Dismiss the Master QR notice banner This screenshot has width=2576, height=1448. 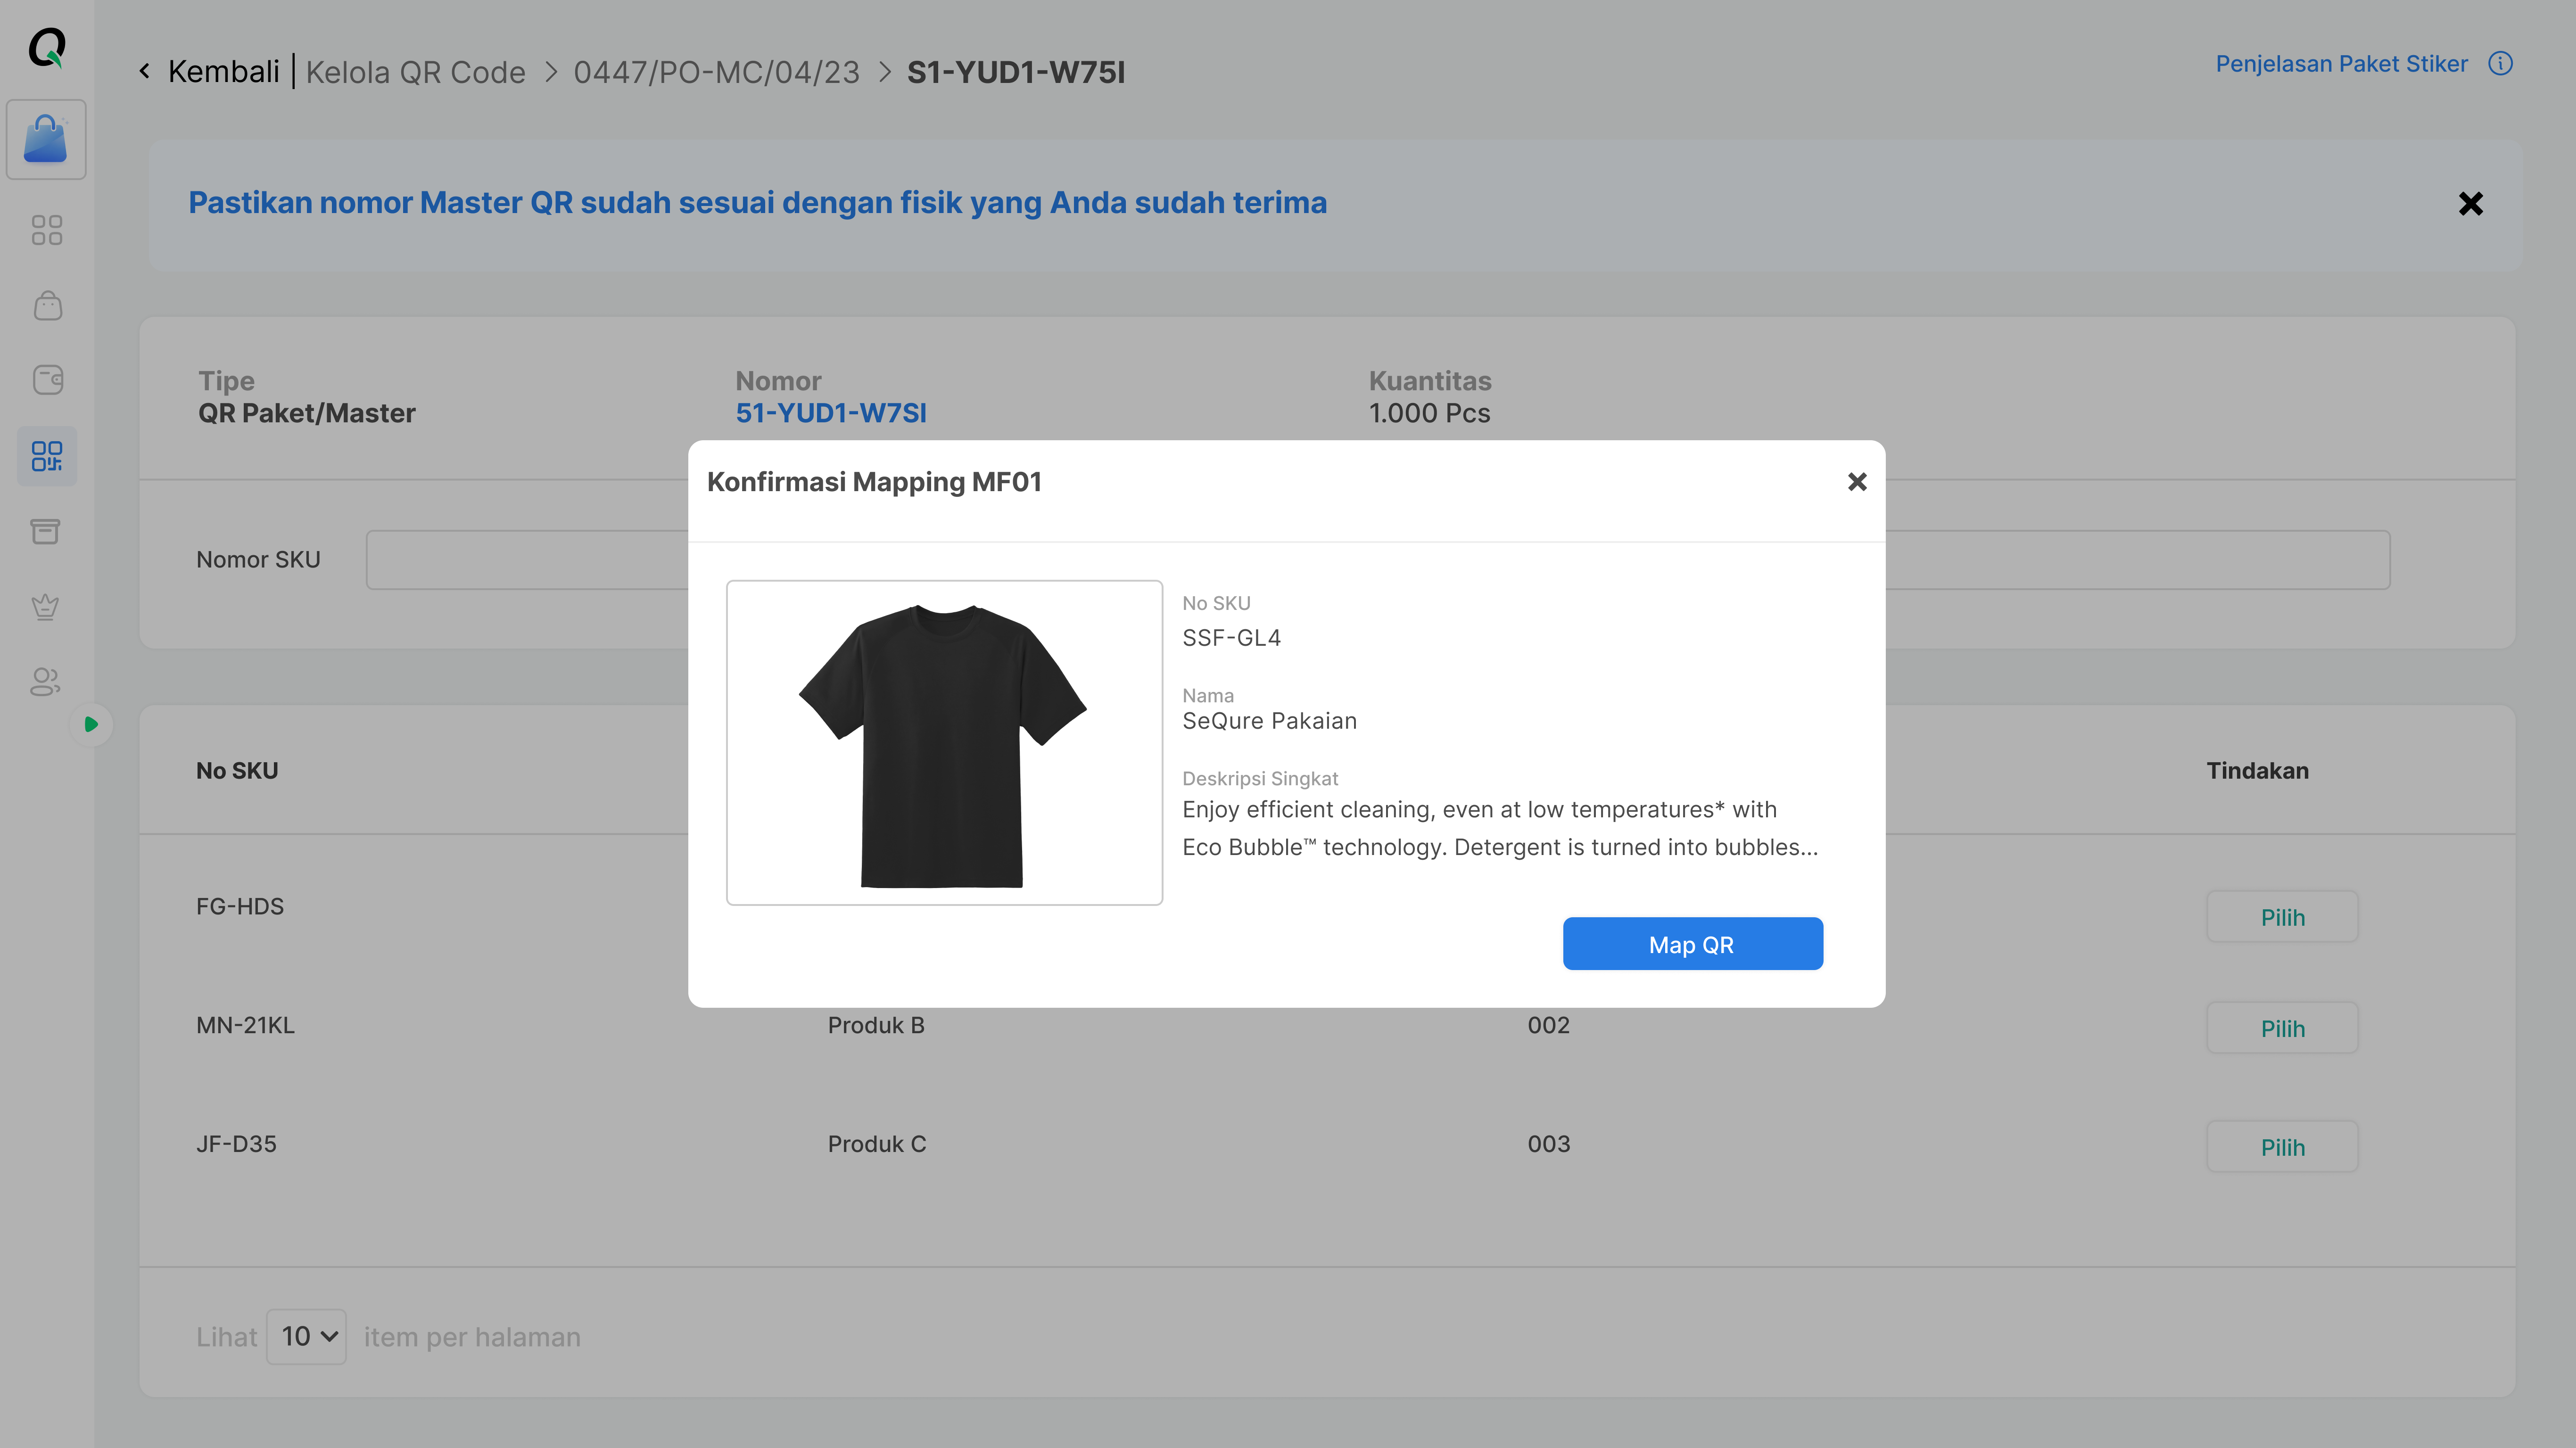(x=2471, y=204)
